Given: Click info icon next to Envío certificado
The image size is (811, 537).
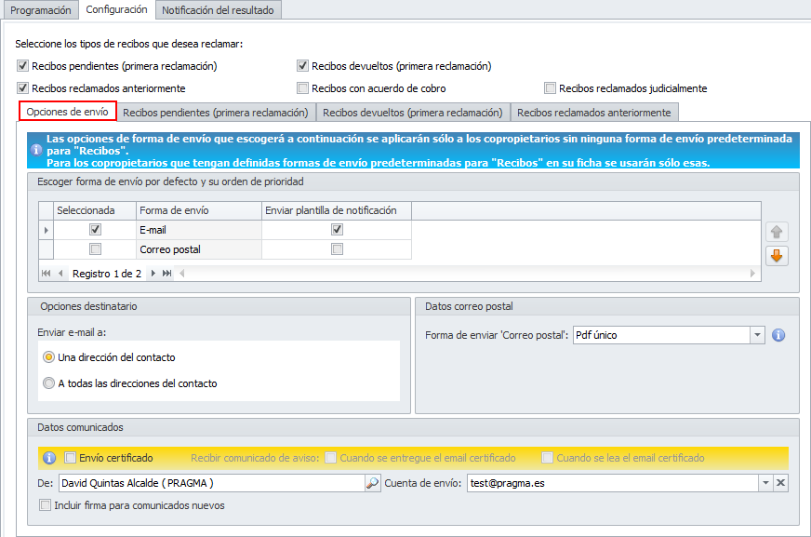Looking at the screenshot, I should coord(49,458).
